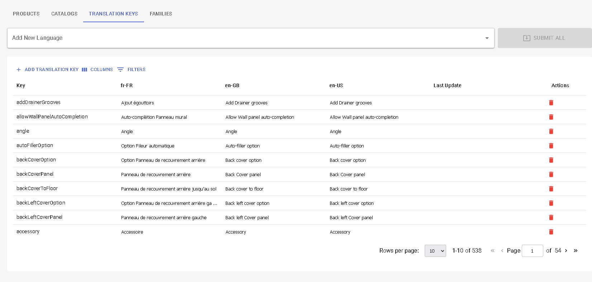Open the Families tab

[161, 14]
